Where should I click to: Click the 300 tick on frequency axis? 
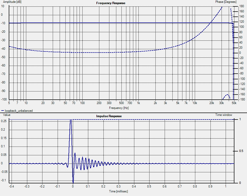click(x=109, y=103)
